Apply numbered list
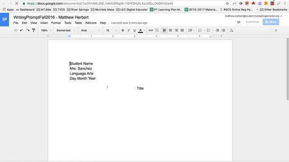 [x=200, y=31]
